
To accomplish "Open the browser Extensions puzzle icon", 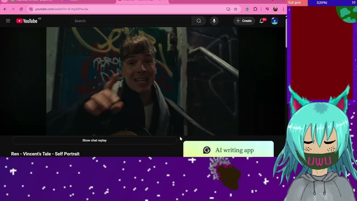I will coord(255,9).
